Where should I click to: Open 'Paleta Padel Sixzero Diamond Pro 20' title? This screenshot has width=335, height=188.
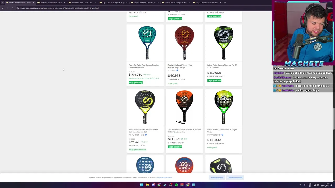(222, 66)
